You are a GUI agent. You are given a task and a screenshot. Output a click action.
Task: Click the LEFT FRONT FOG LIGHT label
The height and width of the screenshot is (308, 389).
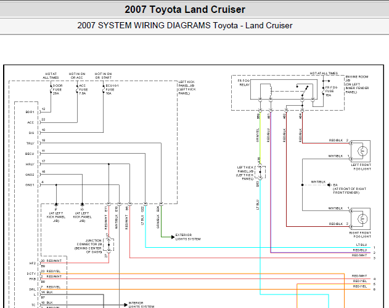(361, 167)
